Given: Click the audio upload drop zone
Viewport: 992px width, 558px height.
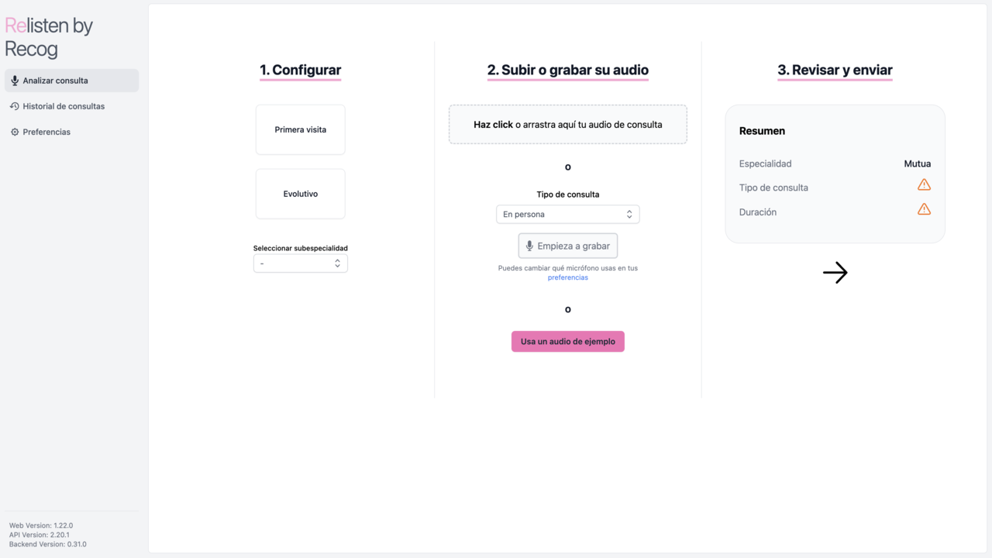Looking at the screenshot, I should 568,124.
